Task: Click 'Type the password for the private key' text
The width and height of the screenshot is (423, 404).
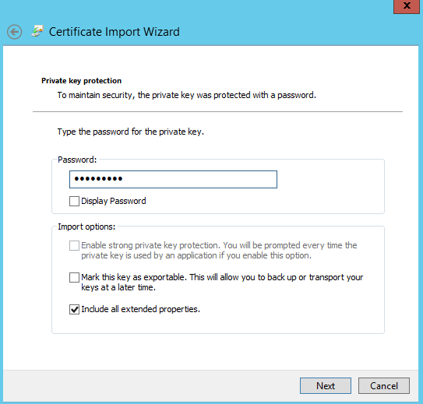Action: [131, 132]
